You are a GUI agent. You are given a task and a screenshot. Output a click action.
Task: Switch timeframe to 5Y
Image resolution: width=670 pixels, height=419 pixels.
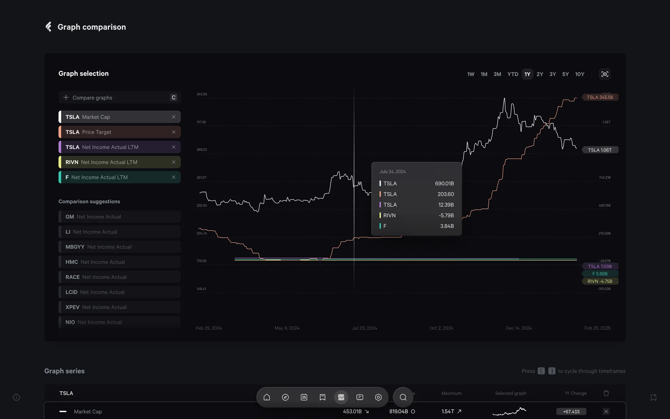click(565, 74)
